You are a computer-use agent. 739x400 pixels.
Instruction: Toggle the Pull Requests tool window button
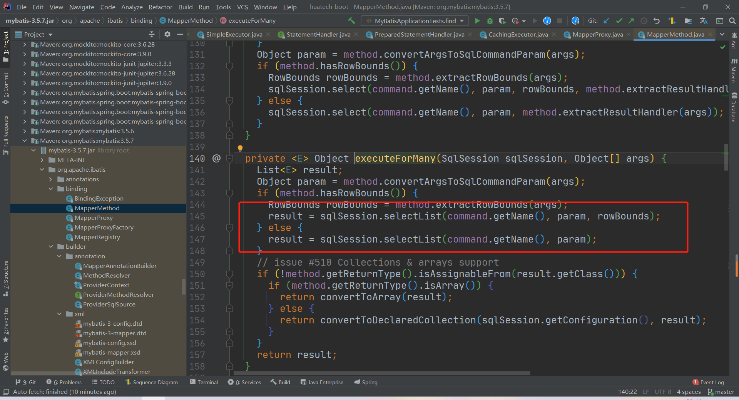[5, 135]
